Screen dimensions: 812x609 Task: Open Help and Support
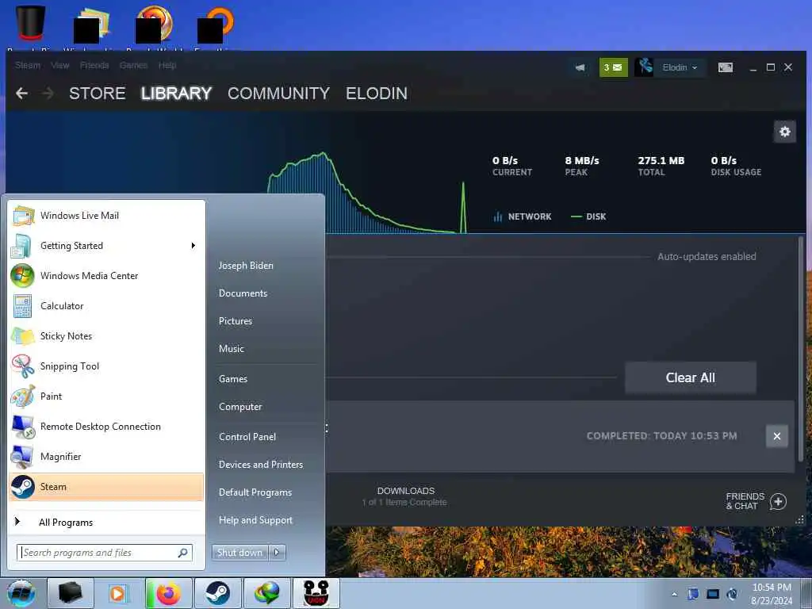click(256, 520)
